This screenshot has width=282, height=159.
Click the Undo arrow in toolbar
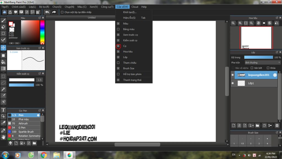[47, 12]
